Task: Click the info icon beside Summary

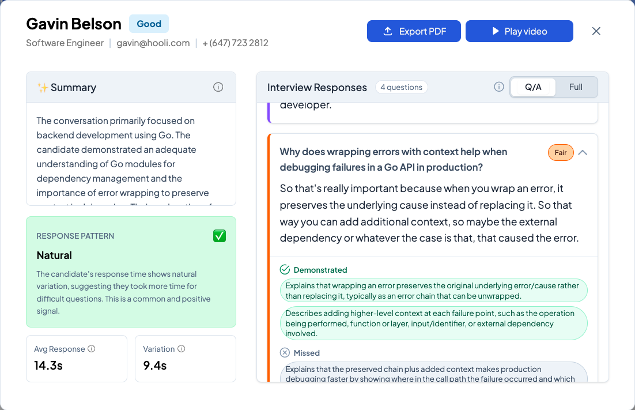Action: [x=218, y=86]
